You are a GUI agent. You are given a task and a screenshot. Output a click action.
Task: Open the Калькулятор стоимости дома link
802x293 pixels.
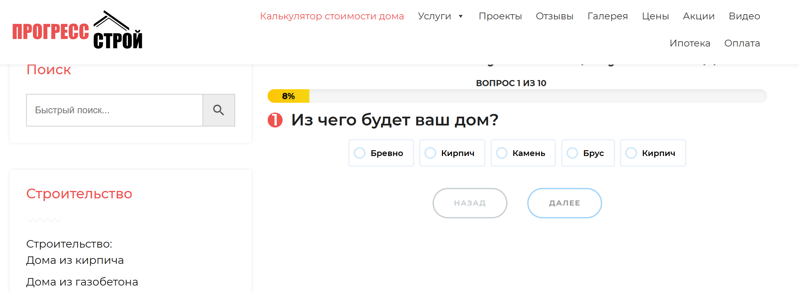click(x=332, y=16)
